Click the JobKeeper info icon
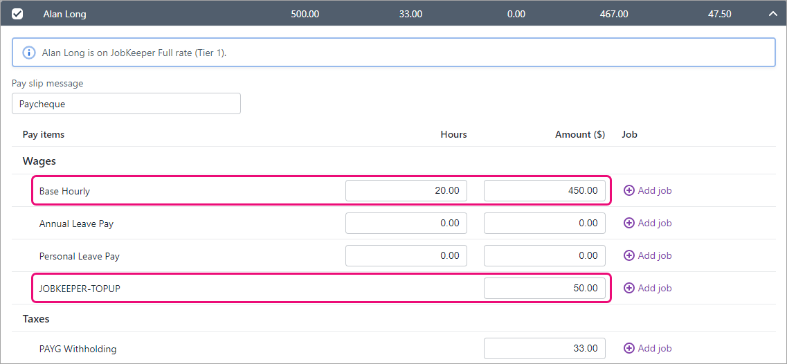Screen dimensions: 787x364 coord(29,53)
